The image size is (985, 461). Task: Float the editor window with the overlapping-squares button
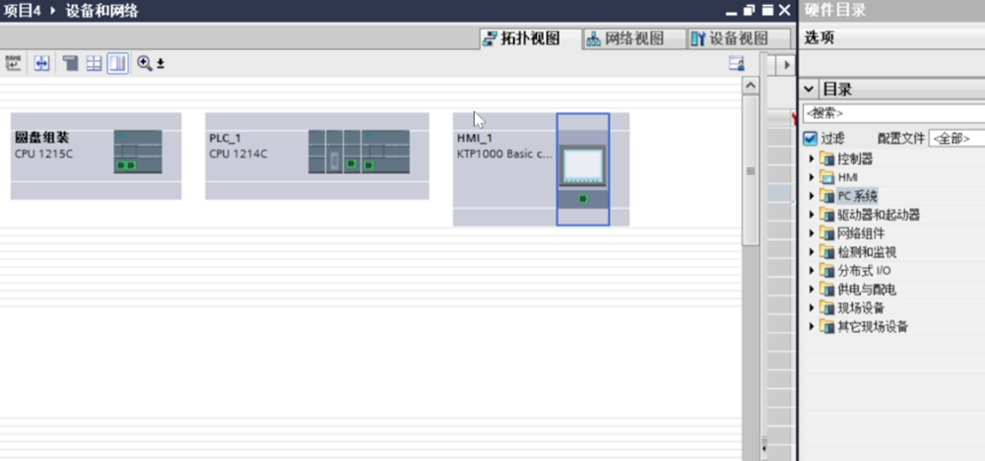coord(749,11)
